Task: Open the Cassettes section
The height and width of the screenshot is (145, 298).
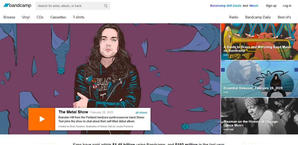Action: point(58,17)
